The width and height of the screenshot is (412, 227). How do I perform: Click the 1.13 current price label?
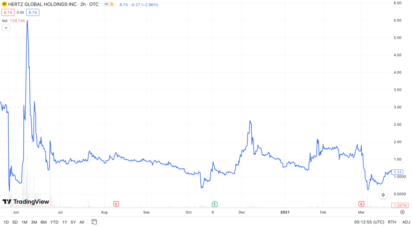[397, 172]
